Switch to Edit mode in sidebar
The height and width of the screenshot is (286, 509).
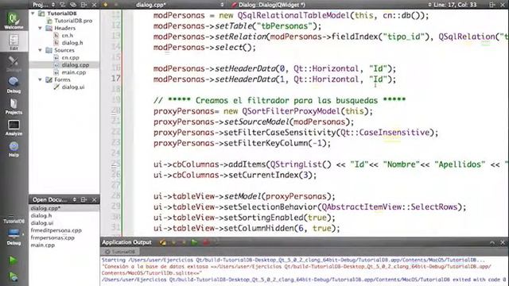click(14, 42)
